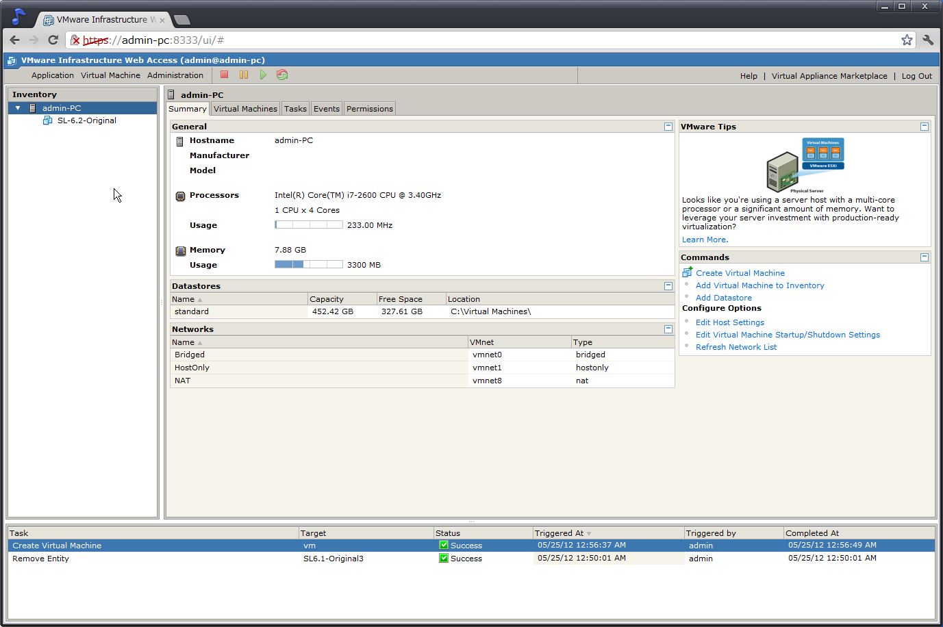Switch to the Tasks tab
943x627 pixels.
coord(295,109)
